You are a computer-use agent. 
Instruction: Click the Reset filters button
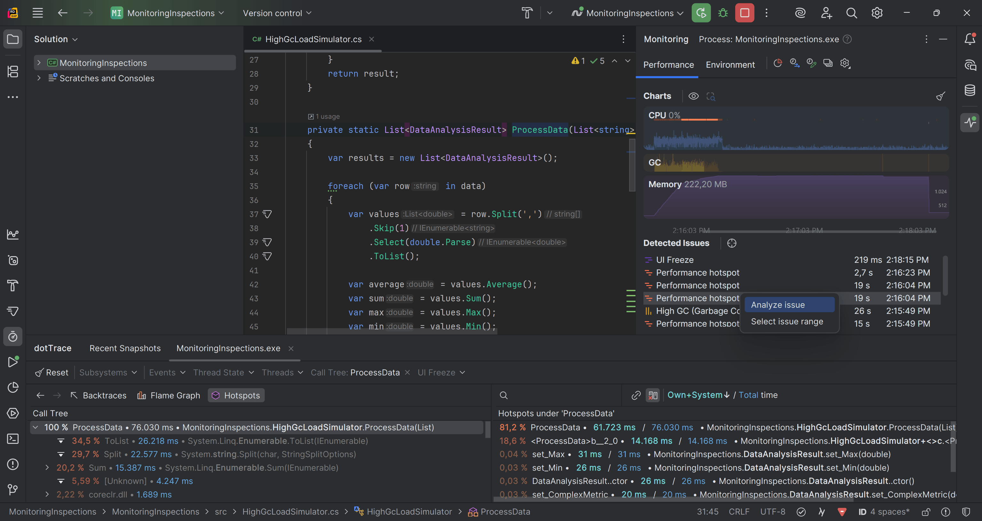[x=52, y=373]
